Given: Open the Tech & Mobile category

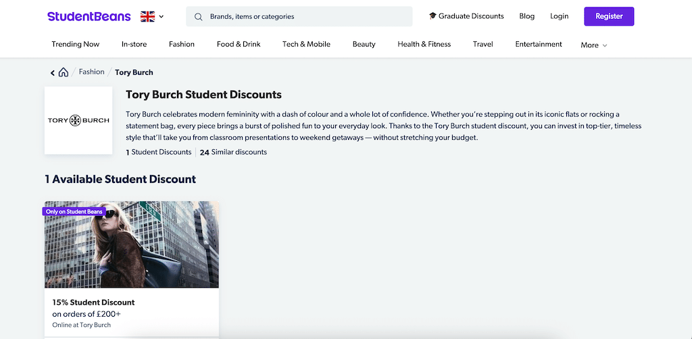Looking at the screenshot, I should pyautogui.click(x=306, y=44).
